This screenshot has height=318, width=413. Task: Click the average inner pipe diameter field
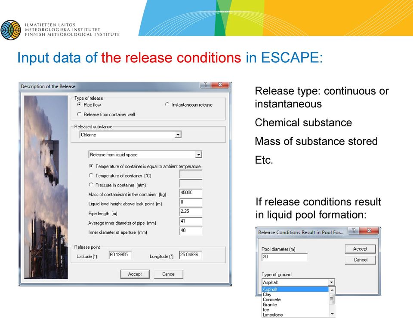pos(191,221)
